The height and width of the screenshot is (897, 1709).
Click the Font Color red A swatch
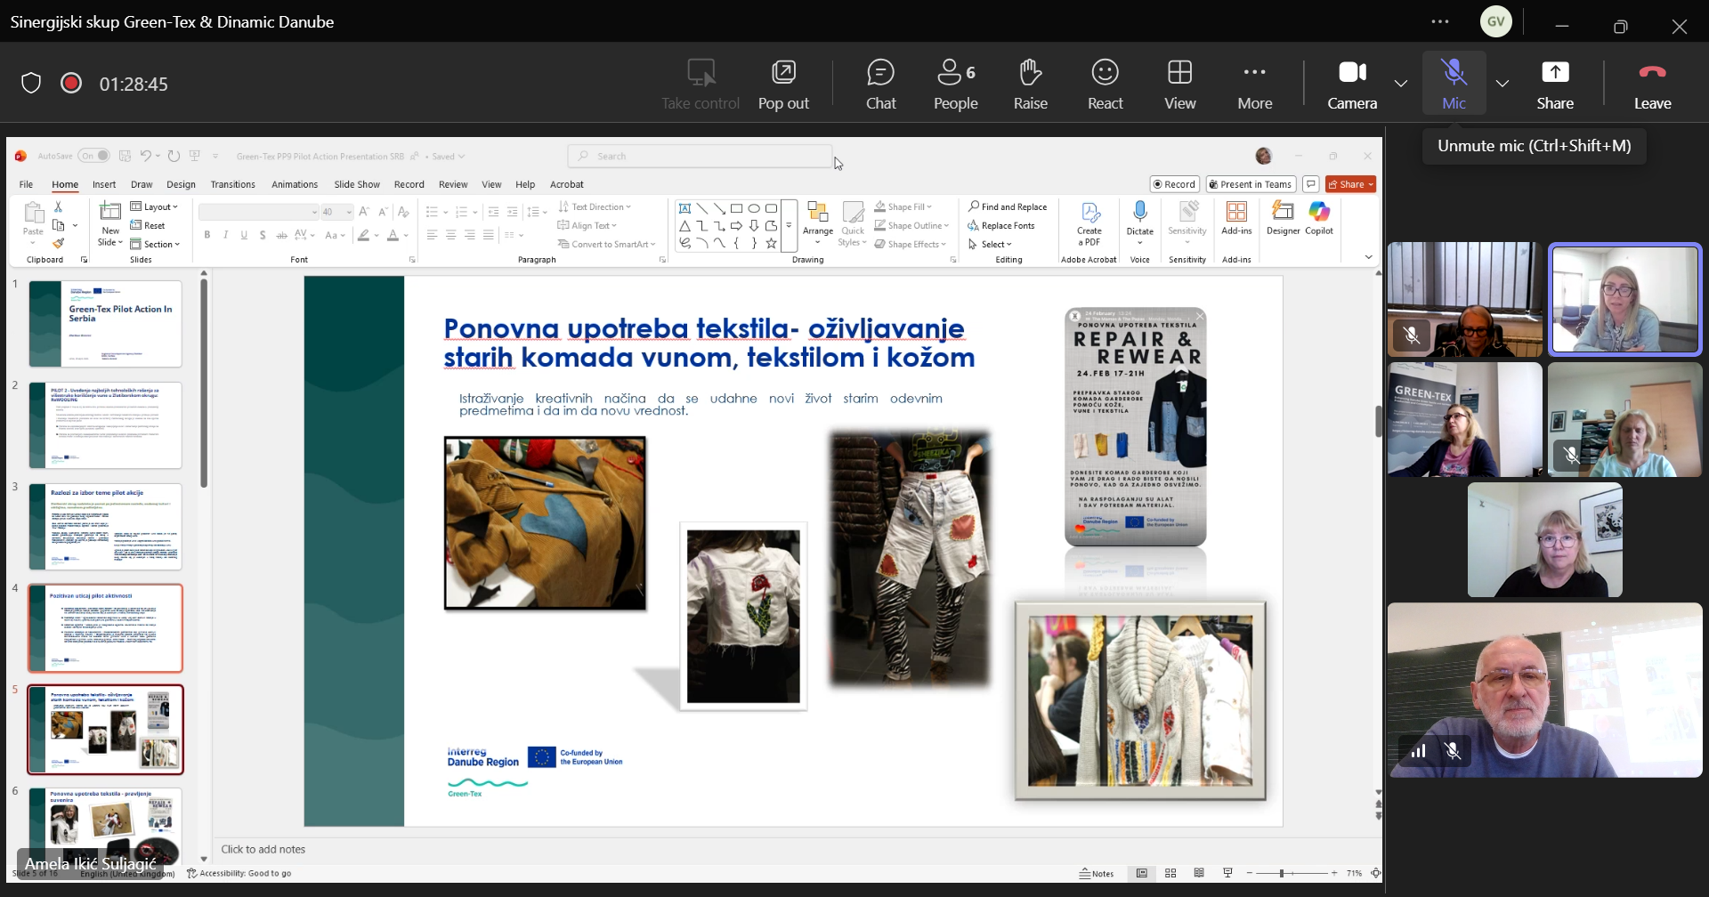[x=393, y=235]
